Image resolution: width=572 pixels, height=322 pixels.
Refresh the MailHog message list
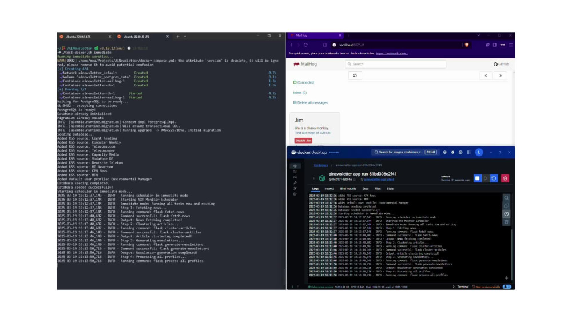pos(355,75)
